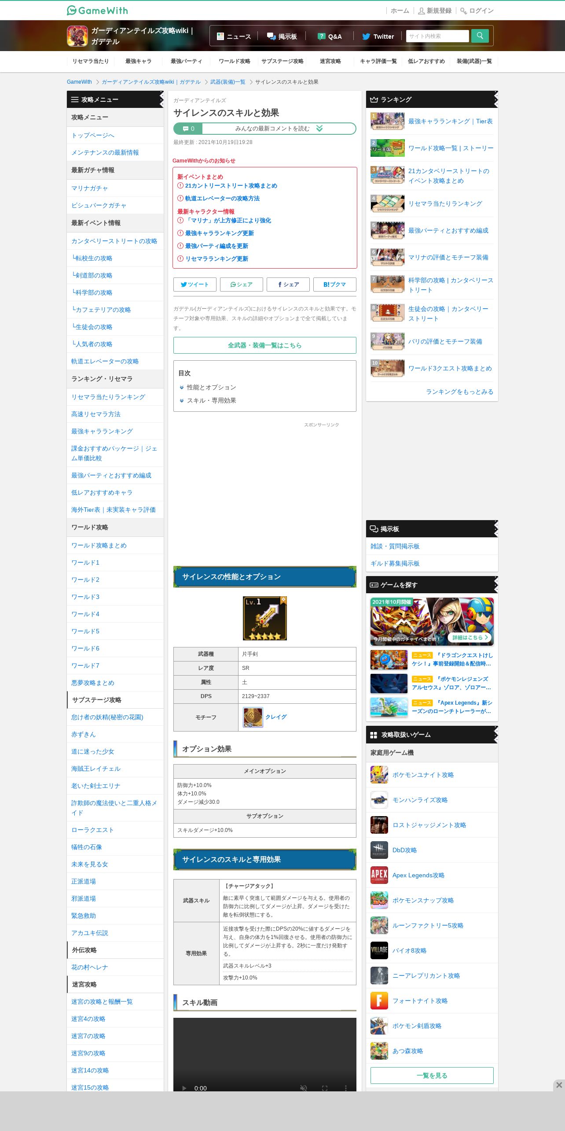
Task: Select 最強キャラ nav tab
Action: point(139,61)
